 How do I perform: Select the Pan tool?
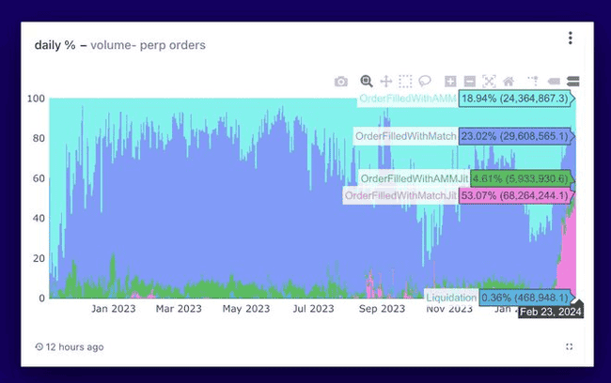pyautogui.click(x=385, y=82)
